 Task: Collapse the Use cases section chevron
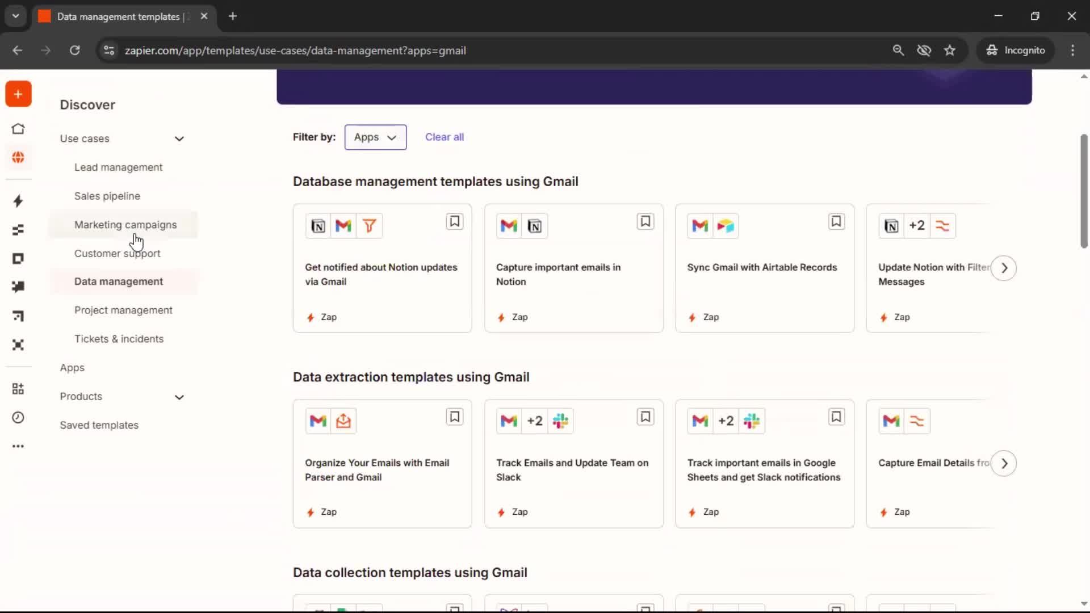click(x=179, y=139)
